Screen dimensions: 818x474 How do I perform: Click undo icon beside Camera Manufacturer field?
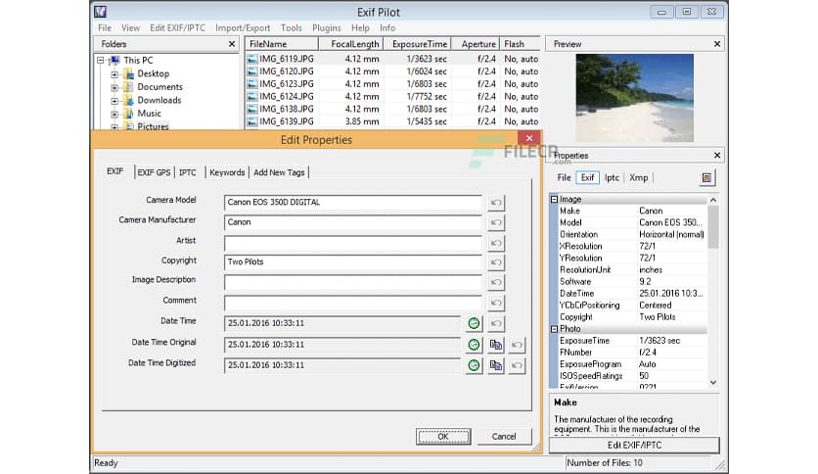click(496, 223)
